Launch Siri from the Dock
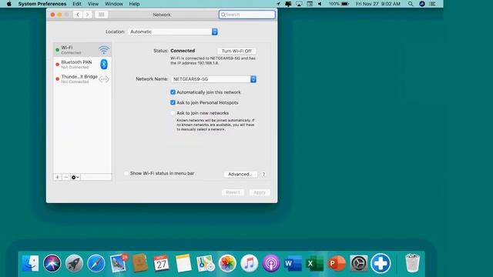This screenshot has width=493, height=277. 52,263
